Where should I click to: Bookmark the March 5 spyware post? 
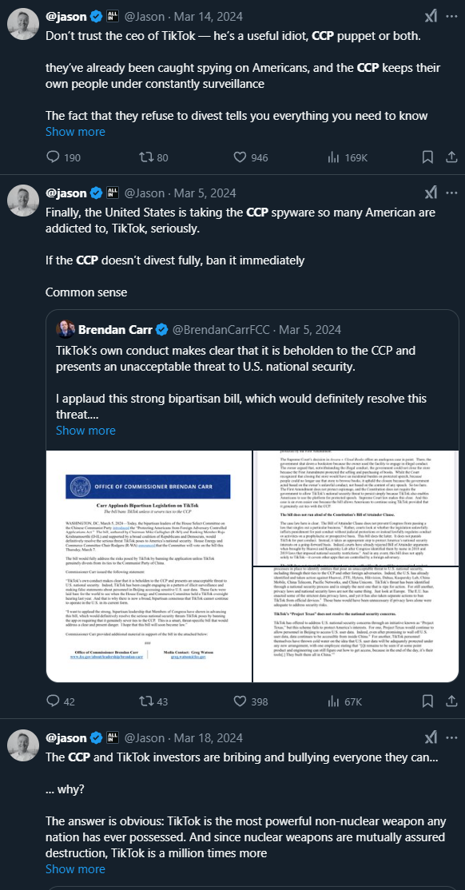(427, 701)
